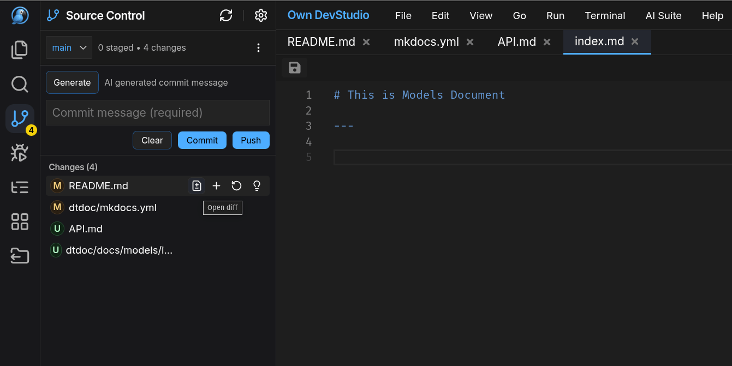This screenshot has height=366, width=732.
Task: Select the Outline view sidebar icon
Action: (19, 187)
